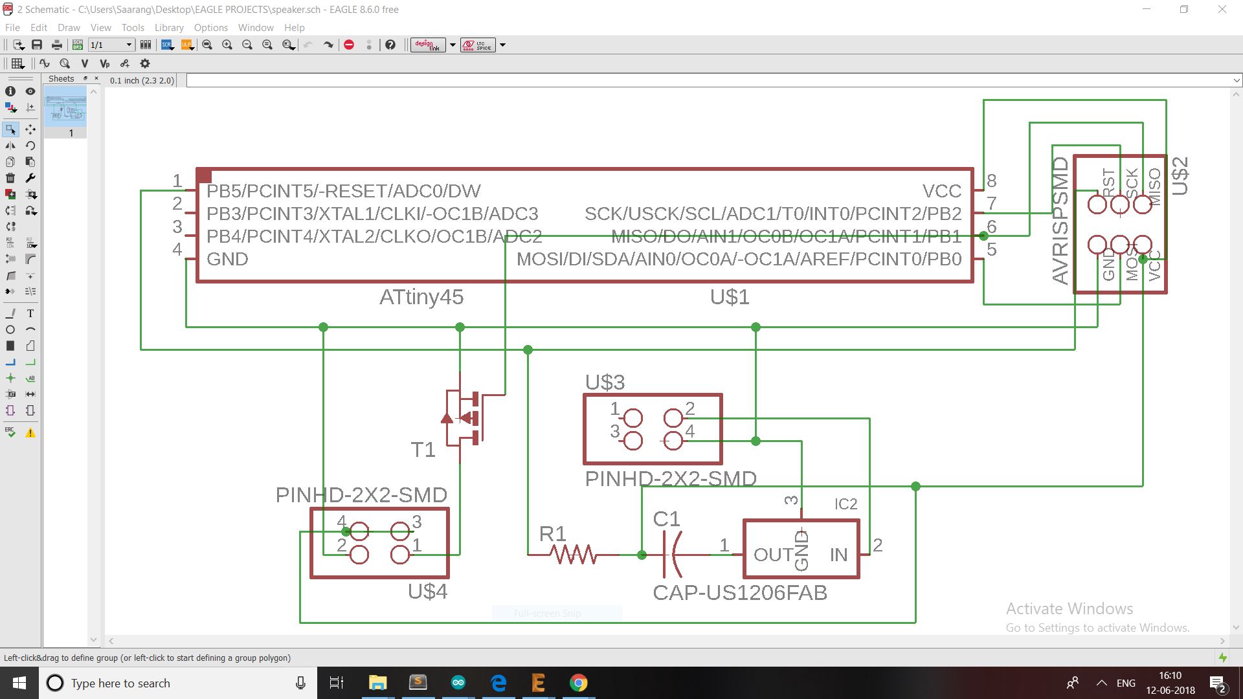Click the sheet 1 thumbnail
This screenshot has width=1243, height=699.
point(68,109)
